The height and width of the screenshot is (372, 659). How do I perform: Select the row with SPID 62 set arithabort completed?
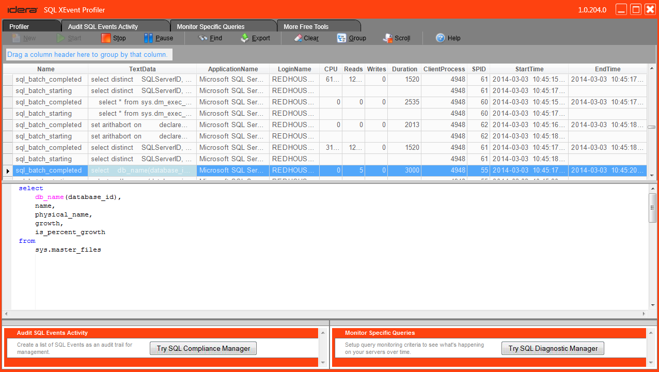coord(325,125)
